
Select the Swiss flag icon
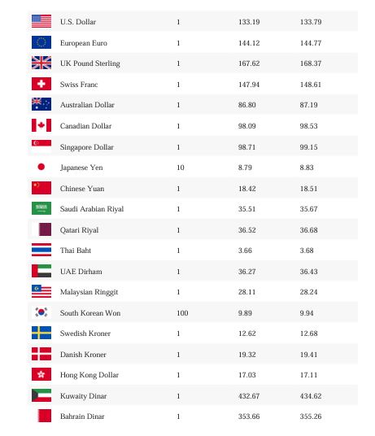pos(41,84)
